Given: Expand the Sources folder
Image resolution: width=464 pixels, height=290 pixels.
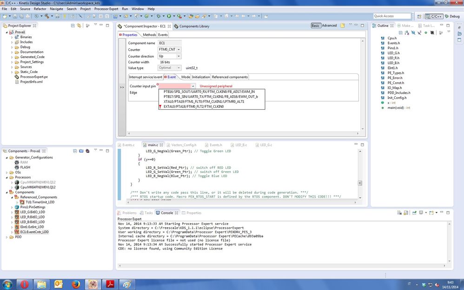Looking at the screenshot, I should pos(12,67).
